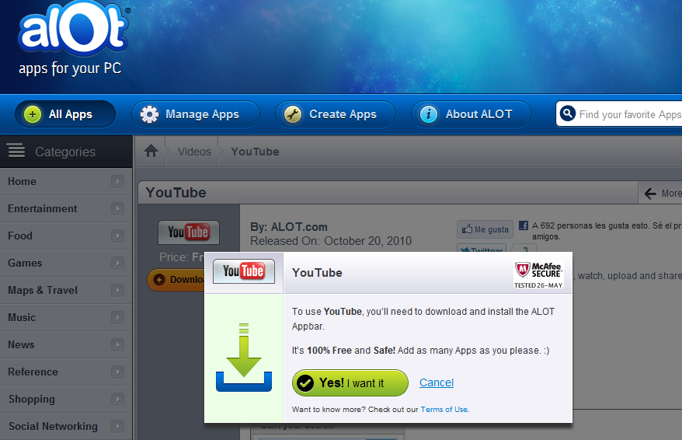The height and width of the screenshot is (440, 682).
Task: Open the Create Apps tab
Action: [x=336, y=114]
